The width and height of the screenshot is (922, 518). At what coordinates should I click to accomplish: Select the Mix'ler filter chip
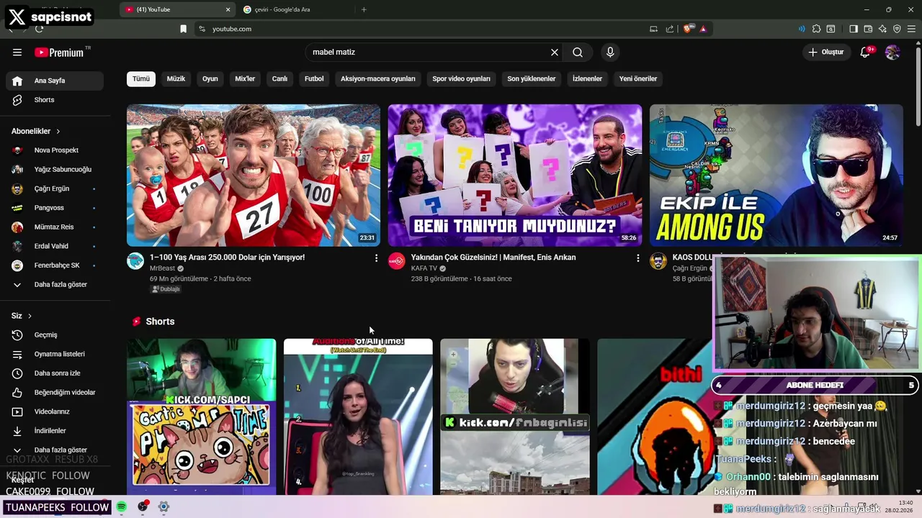245,79
